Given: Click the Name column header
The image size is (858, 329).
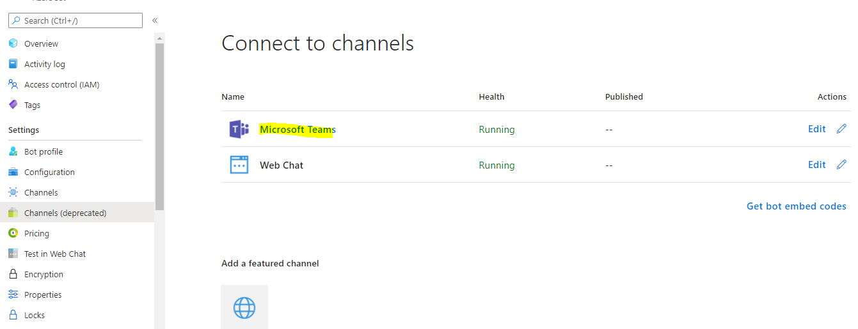Looking at the screenshot, I should (233, 97).
